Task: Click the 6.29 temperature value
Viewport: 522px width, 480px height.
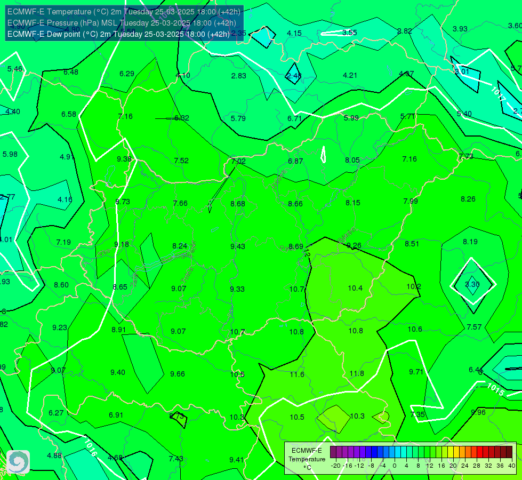Action: pos(127,74)
